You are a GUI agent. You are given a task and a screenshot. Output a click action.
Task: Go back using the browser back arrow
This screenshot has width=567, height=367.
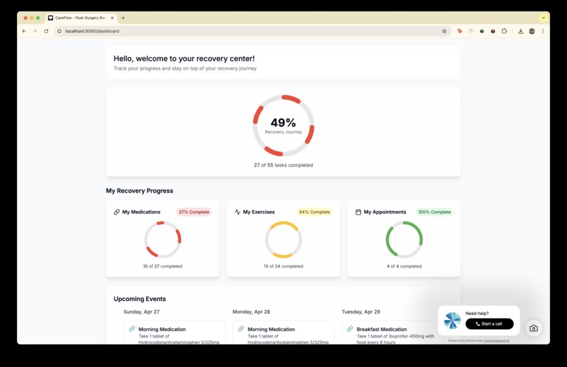click(24, 31)
